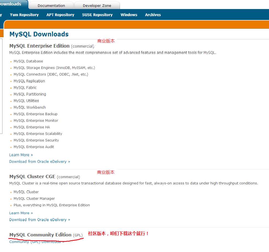Click the MySQL Cluster description sentence
Viewport: 269px width, 252px height.
[134, 183]
